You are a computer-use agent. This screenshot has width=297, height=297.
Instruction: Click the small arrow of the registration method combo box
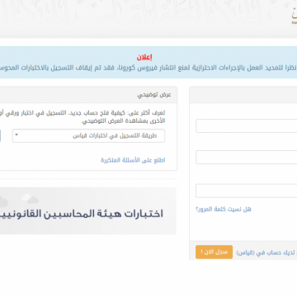16,134
